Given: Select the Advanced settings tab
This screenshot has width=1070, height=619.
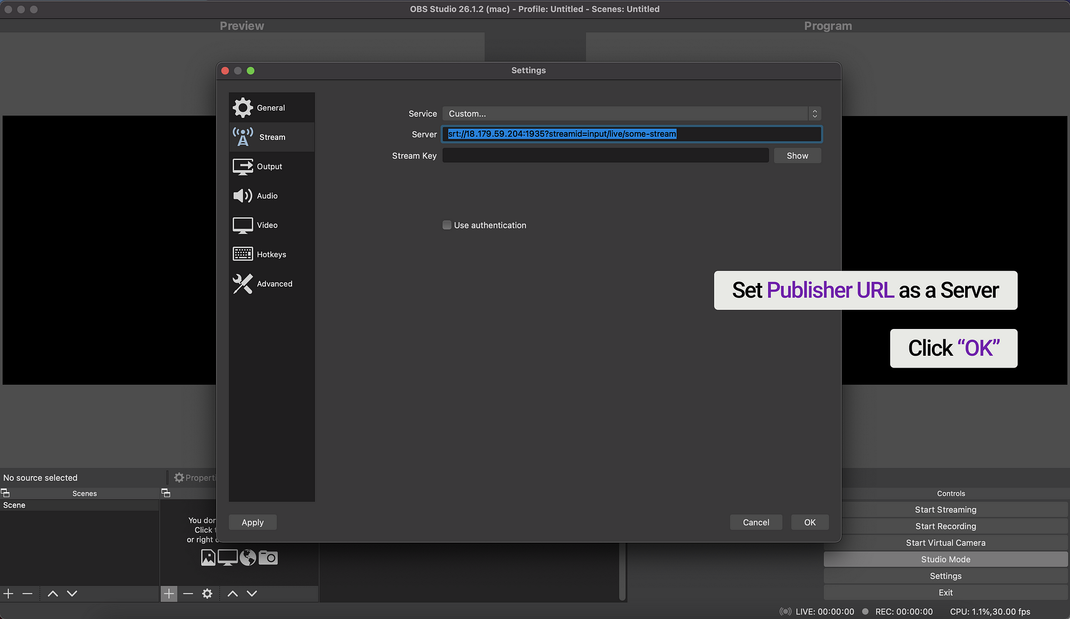Looking at the screenshot, I should (274, 283).
